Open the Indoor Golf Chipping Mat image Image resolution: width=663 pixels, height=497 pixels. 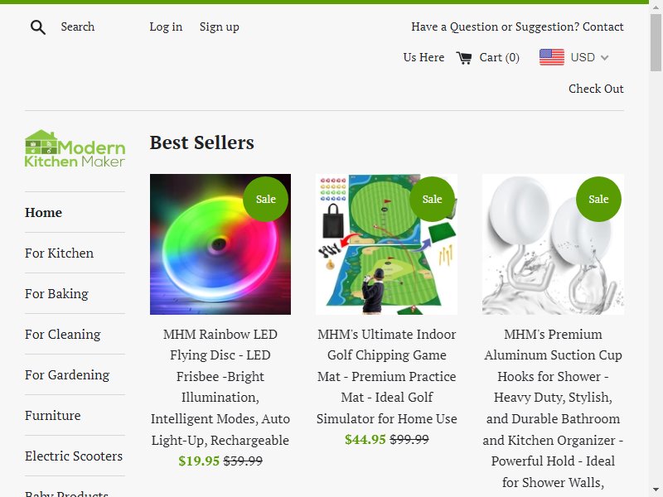pyautogui.click(x=386, y=244)
